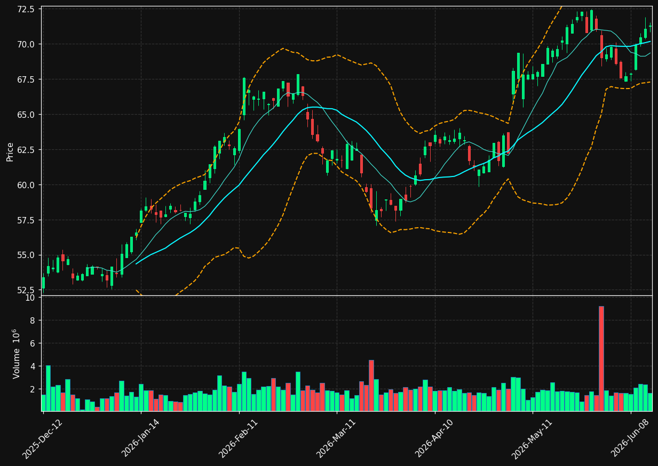Click the 2026-Jan-14 date label
Image resolution: width=658 pixels, height=466 pixels.
point(141,438)
